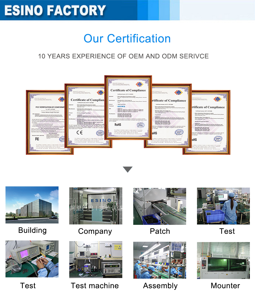Click the downward triangle arrow below the certificates
The width and height of the screenshot is (255, 293).
coord(127,169)
